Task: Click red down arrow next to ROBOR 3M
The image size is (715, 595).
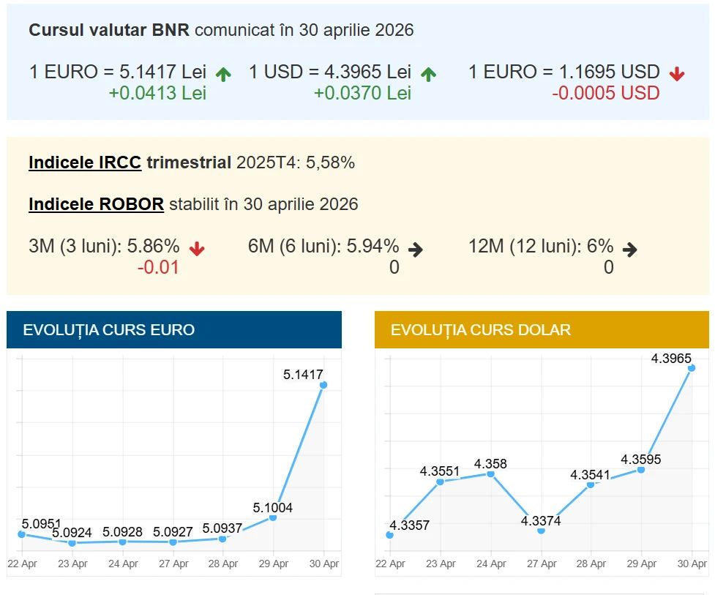Action: pyautogui.click(x=197, y=248)
